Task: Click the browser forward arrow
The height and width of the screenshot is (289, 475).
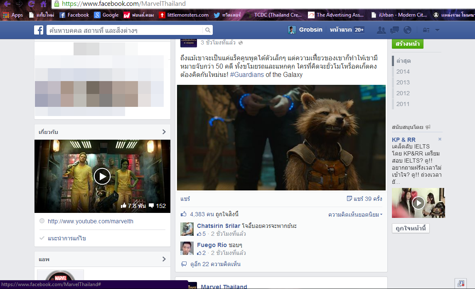Action: (20, 4)
